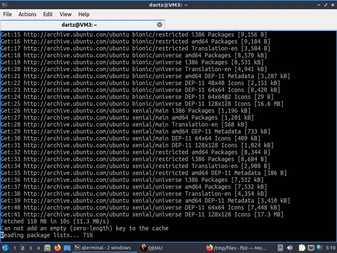Click the Get:18 bionic/universe amd64 Packages line
337x253 pixels.
click(x=134, y=55)
